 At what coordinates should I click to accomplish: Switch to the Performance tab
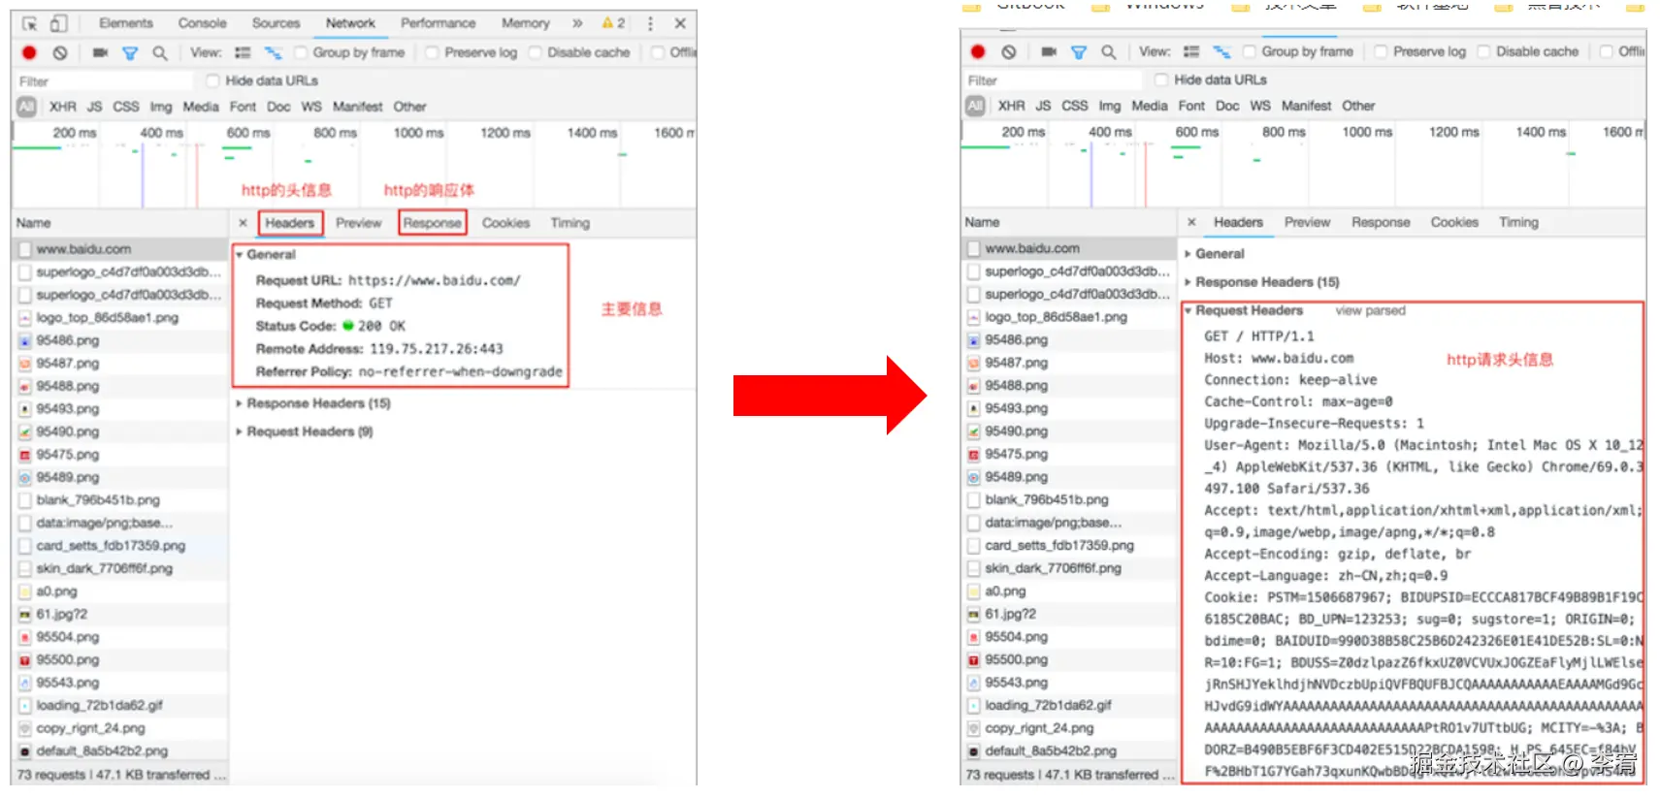point(439,23)
